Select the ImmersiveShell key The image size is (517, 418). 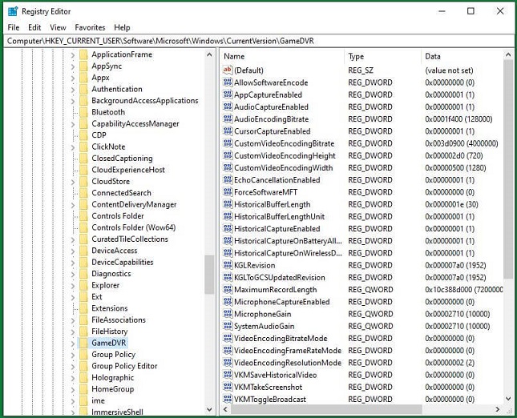pos(117,412)
